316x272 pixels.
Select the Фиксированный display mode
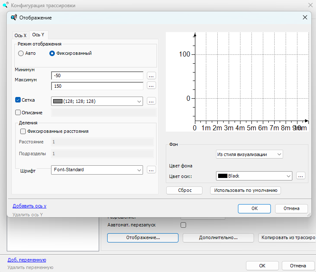[52, 54]
